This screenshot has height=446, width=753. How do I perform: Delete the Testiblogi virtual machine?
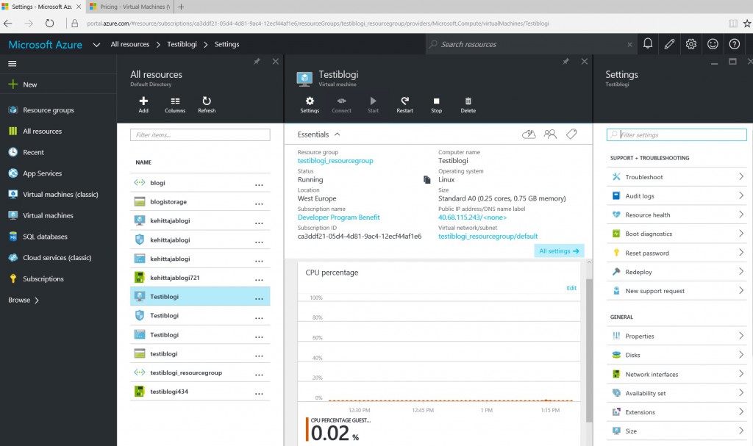coord(468,104)
